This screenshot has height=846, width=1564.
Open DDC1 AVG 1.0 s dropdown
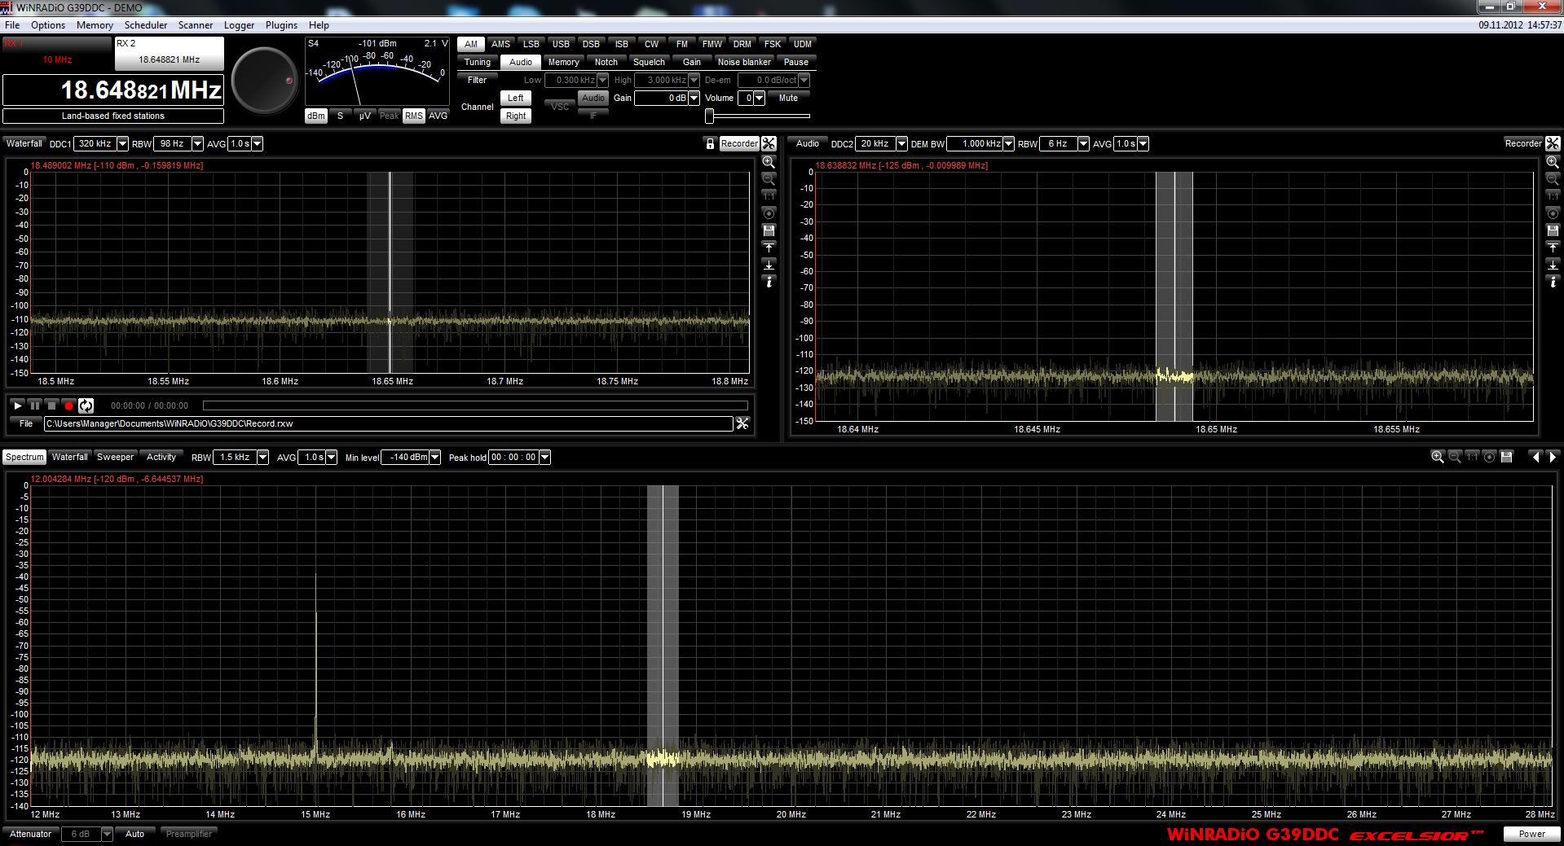pyautogui.click(x=257, y=143)
